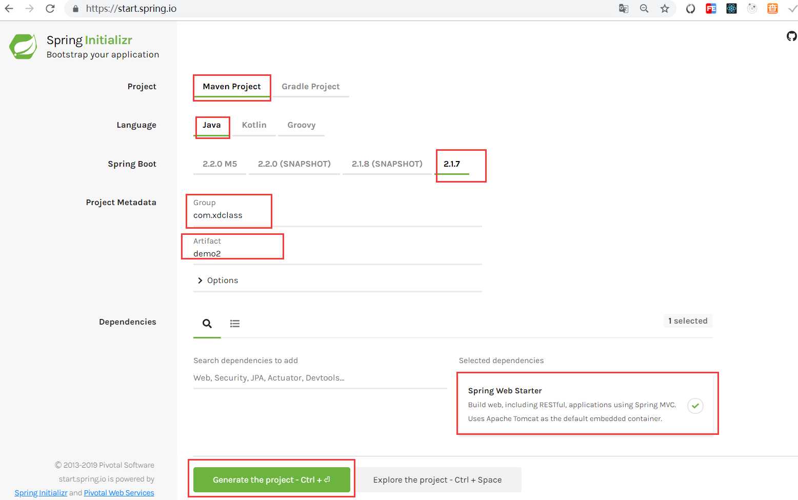The width and height of the screenshot is (798, 500).
Task: Open the Pivotal Web Services link
Action: point(119,493)
